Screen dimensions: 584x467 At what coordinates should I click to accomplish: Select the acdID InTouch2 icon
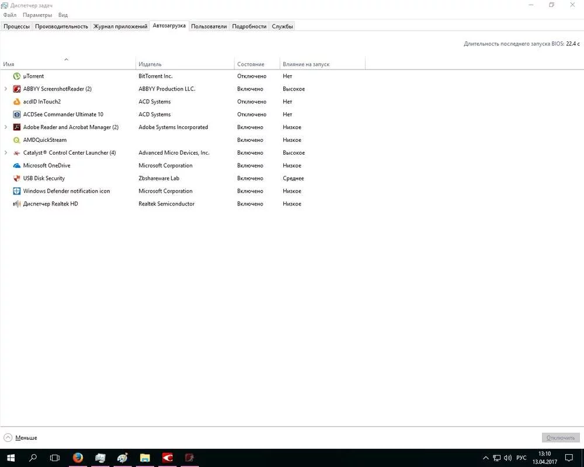(16, 102)
